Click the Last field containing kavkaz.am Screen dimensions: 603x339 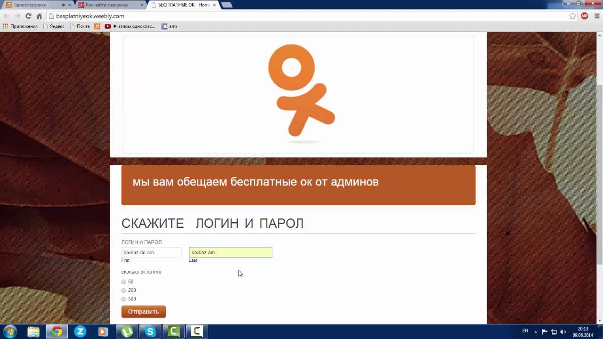[x=231, y=252]
